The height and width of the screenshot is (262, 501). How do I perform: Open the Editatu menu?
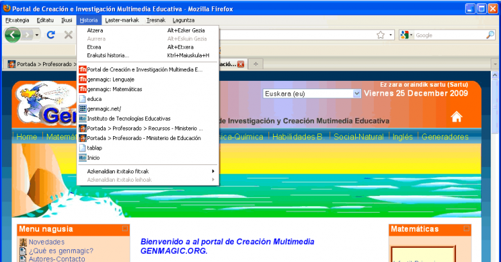(x=45, y=20)
